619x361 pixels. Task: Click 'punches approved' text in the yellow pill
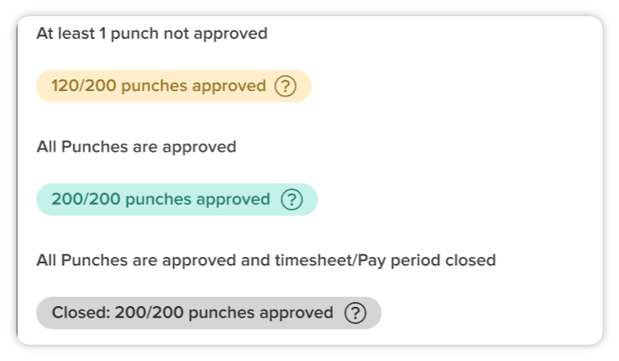pyautogui.click(x=194, y=86)
